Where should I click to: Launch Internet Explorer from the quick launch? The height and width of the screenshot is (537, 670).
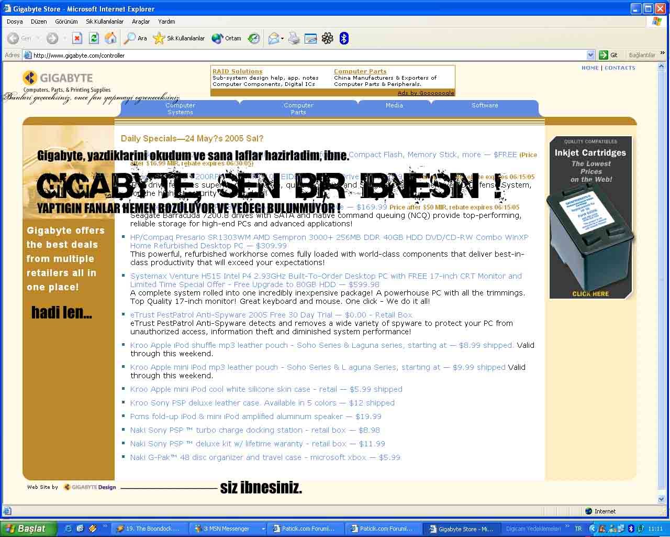pos(68,529)
